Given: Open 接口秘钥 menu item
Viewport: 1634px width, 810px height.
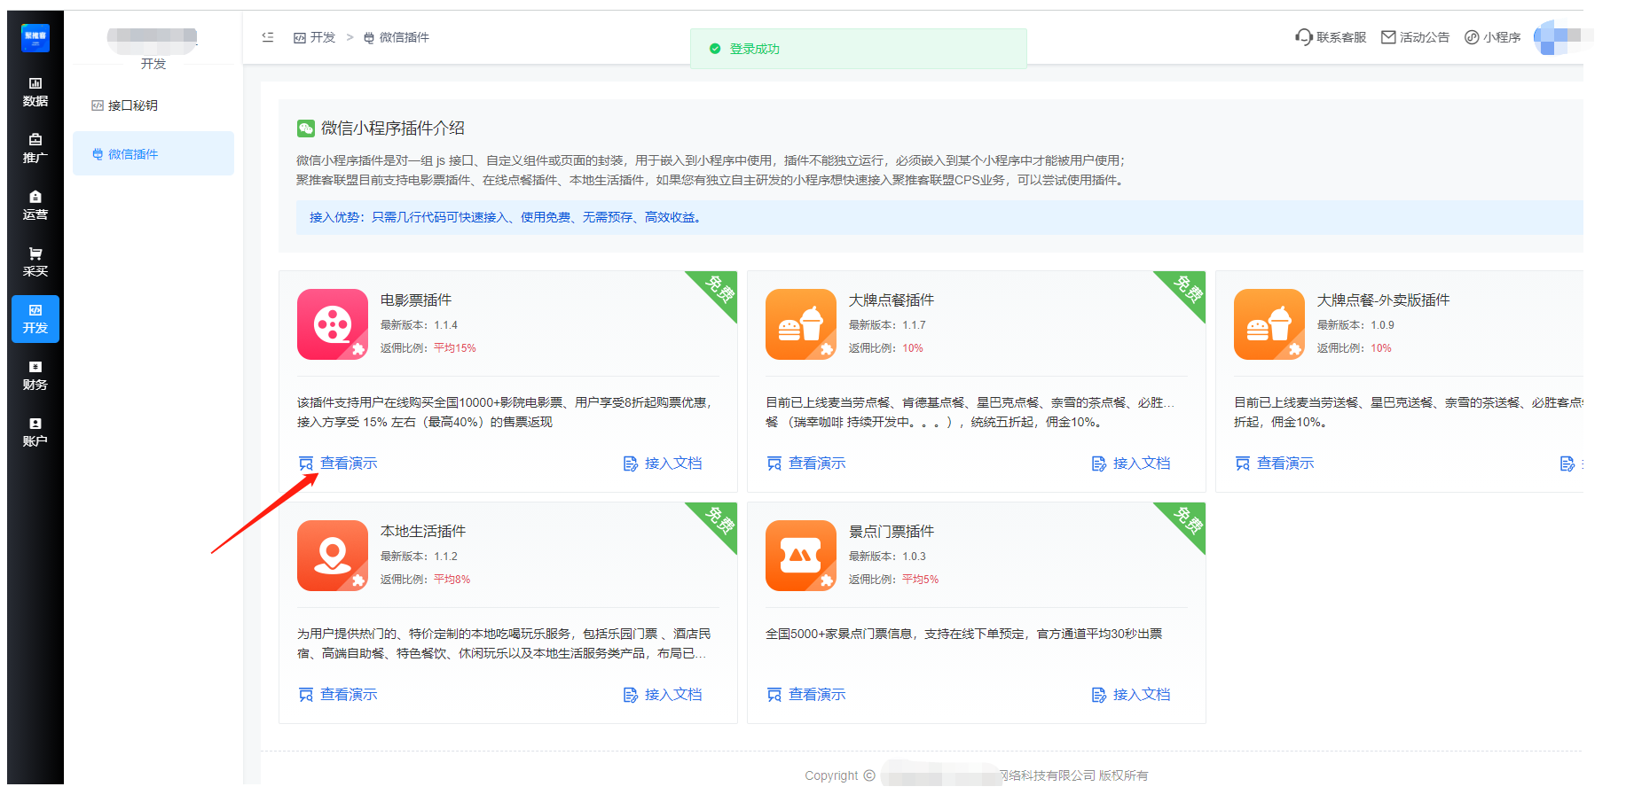Looking at the screenshot, I should click(153, 105).
